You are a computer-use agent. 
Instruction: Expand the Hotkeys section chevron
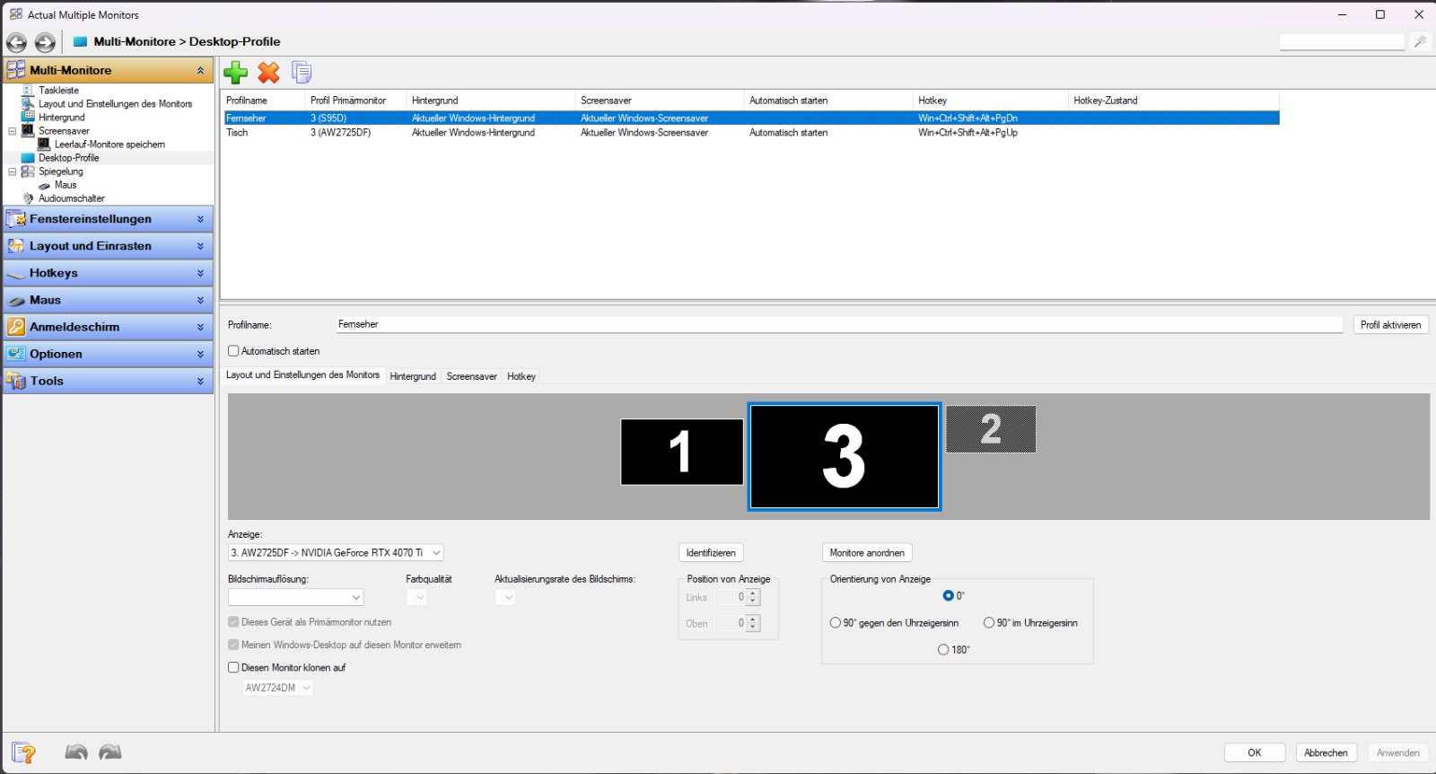click(200, 273)
